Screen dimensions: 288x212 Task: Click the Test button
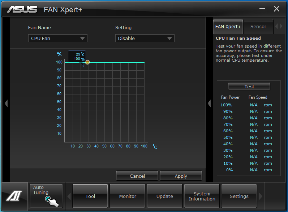pos(249,87)
